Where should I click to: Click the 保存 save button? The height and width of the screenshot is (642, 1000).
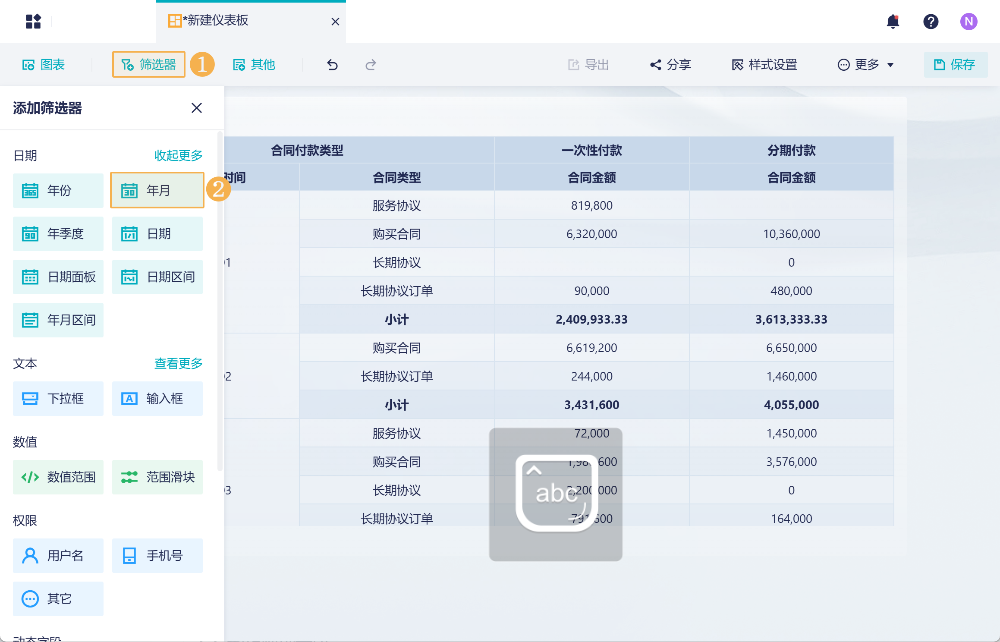tap(955, 65)
